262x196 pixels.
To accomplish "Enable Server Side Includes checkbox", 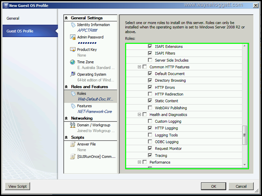I will [150, 60].
